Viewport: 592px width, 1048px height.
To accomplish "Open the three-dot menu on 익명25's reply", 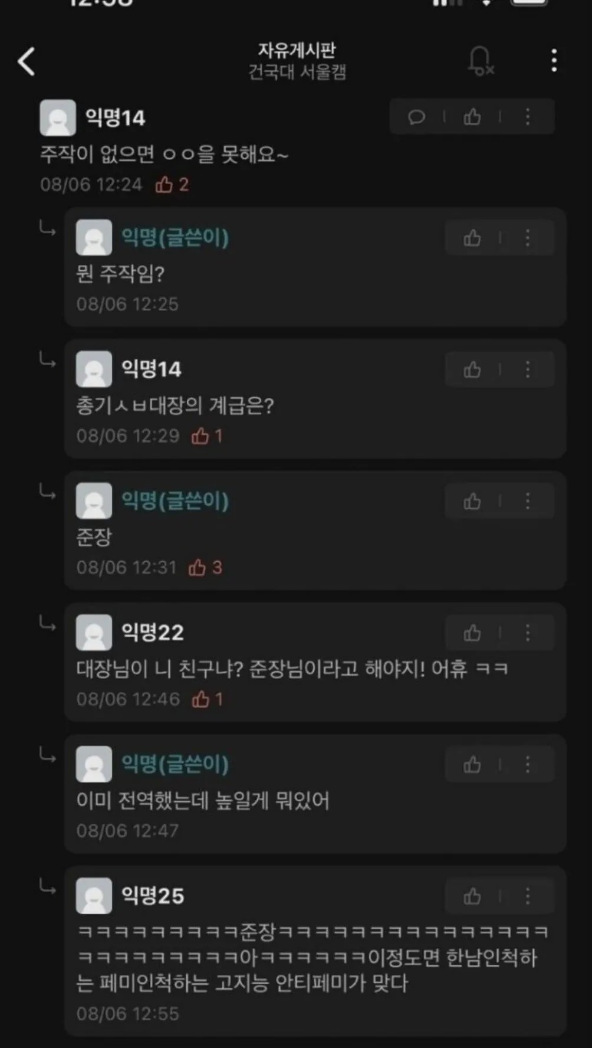I will pos(528,896).
